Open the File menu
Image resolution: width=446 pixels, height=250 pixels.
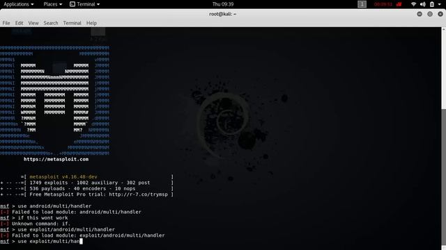(6, 23)
